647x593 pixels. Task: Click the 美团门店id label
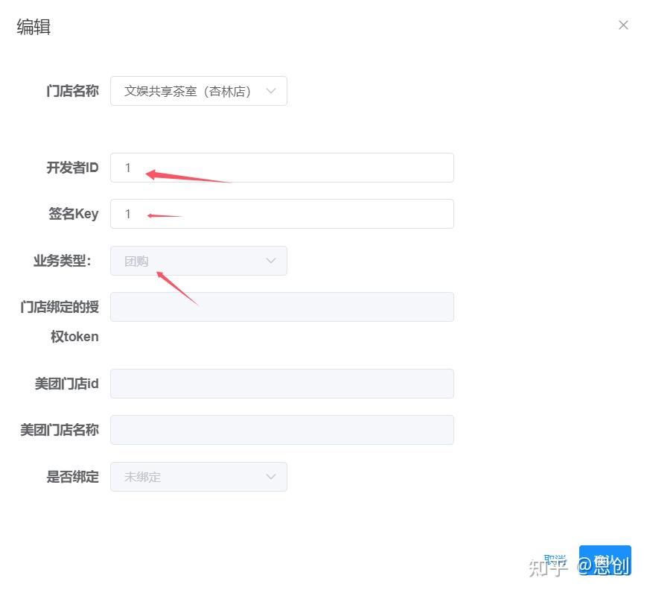(x=66, y=384)
